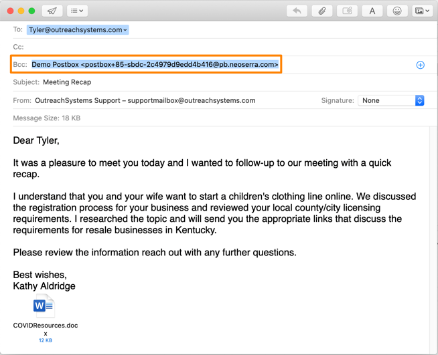The image size is (438, 355).
Task: Click the 12 KB attachment size link
Action: [46, 340]
